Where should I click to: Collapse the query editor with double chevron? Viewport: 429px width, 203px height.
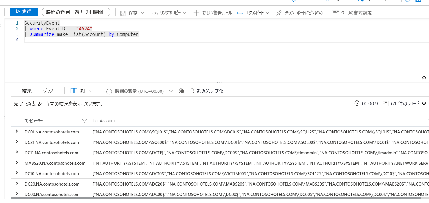424,78
